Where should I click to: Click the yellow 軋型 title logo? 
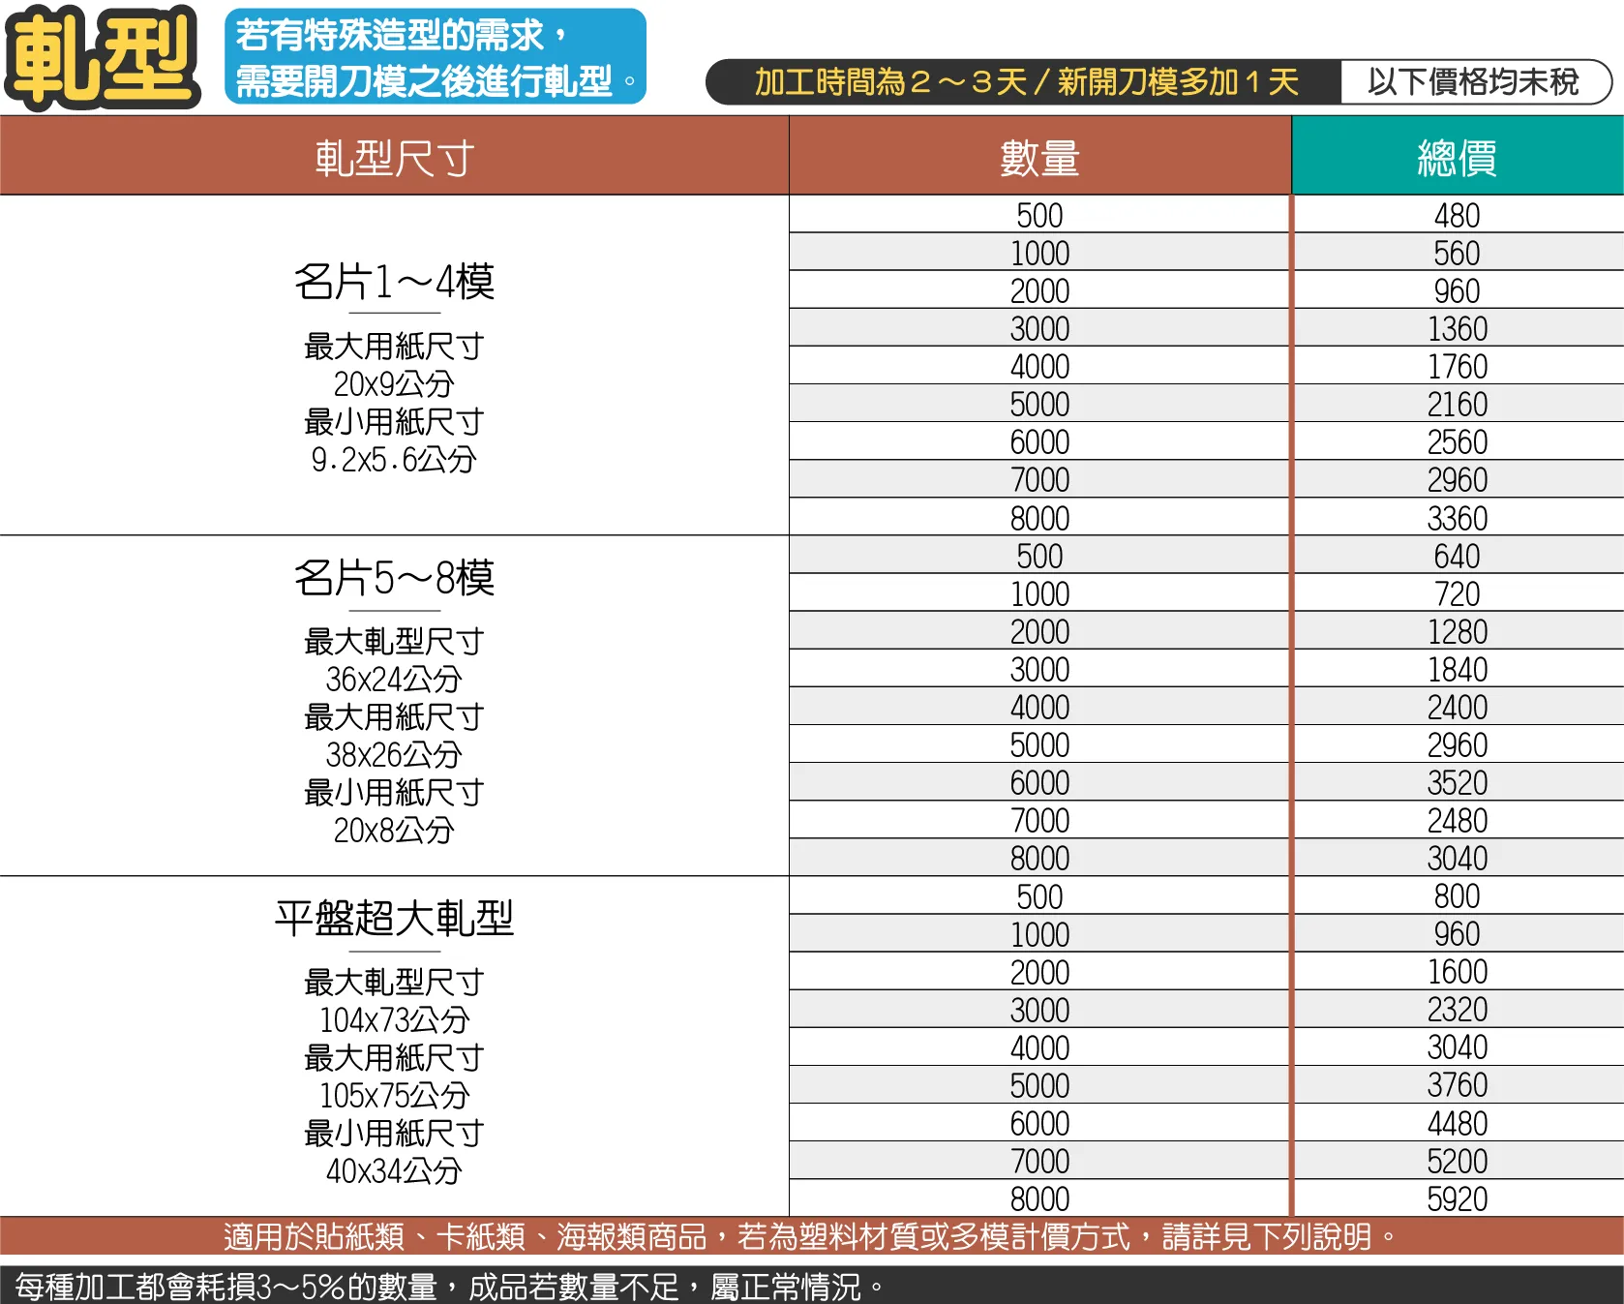(102, 58)
